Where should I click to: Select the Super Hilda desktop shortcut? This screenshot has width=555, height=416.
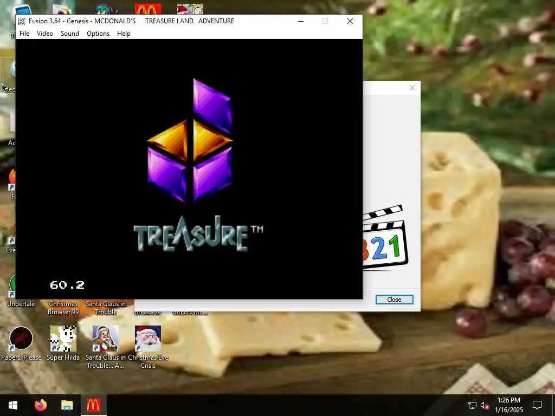(x=63, y=343)
